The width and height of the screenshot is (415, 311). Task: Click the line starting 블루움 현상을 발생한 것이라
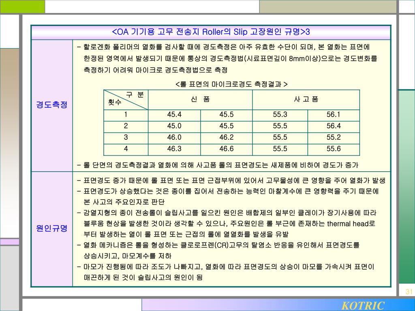coord(229,224)
